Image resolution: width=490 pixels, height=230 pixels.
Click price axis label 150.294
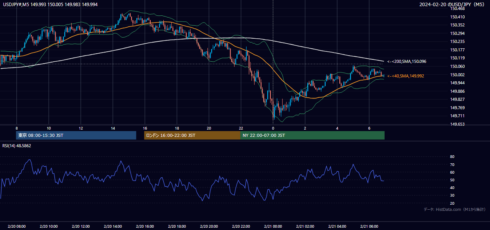click(457, 33)
